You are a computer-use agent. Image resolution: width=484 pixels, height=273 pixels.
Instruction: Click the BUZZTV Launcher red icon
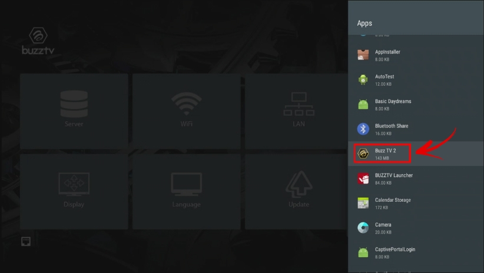(363, 178)
